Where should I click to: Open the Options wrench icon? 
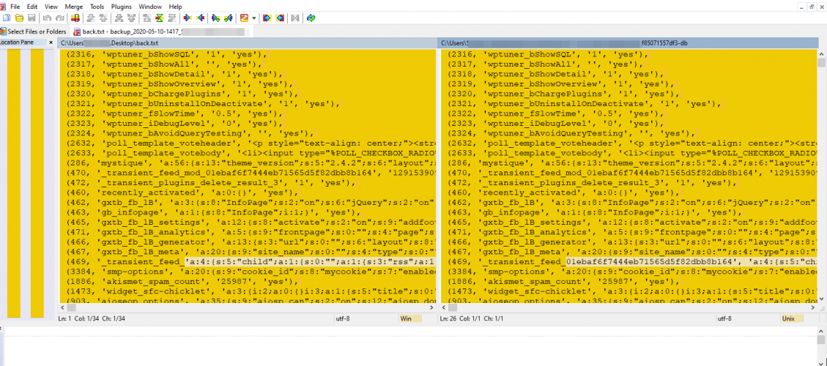[x=244, y=18]
